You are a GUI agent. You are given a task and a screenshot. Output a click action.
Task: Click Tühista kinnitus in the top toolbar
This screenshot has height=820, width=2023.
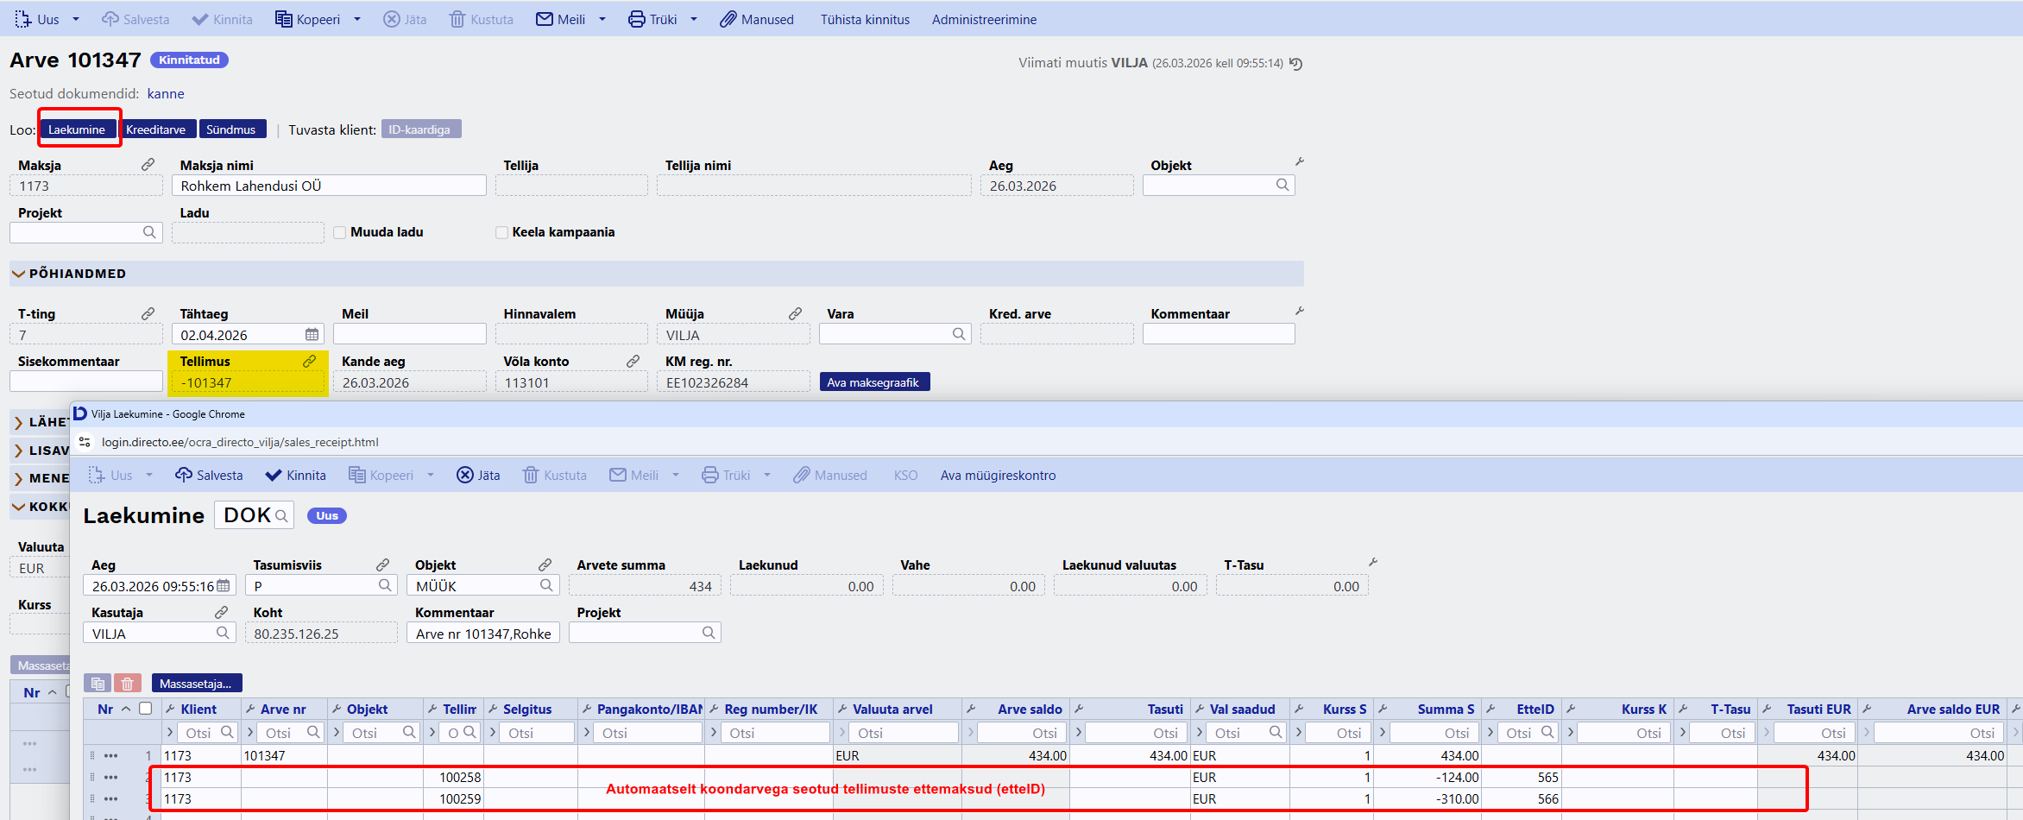pos(865,19)
